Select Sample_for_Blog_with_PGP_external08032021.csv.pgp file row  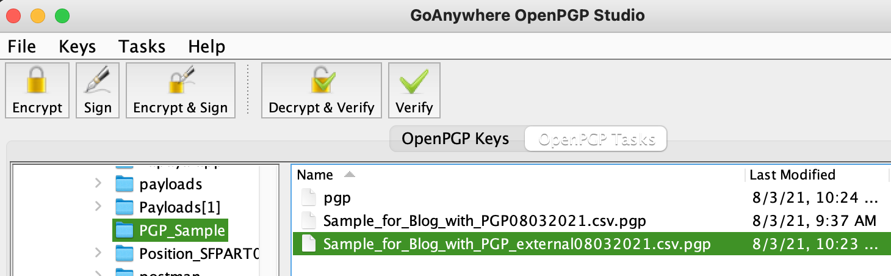(x=590, y=244)
